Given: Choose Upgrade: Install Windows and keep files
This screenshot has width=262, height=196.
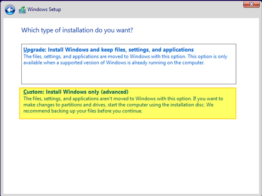Looking at the screenshot, I should coord(129,64).
